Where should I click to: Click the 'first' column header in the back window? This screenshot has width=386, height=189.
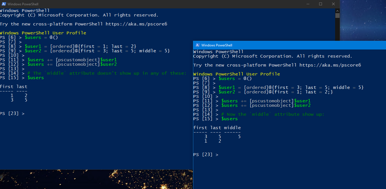click(x=7, y=87)
